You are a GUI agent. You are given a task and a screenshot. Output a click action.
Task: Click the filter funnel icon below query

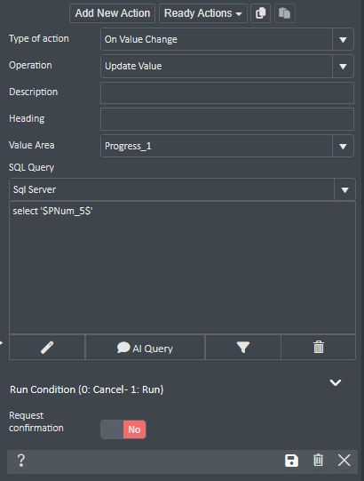(243, 348)
